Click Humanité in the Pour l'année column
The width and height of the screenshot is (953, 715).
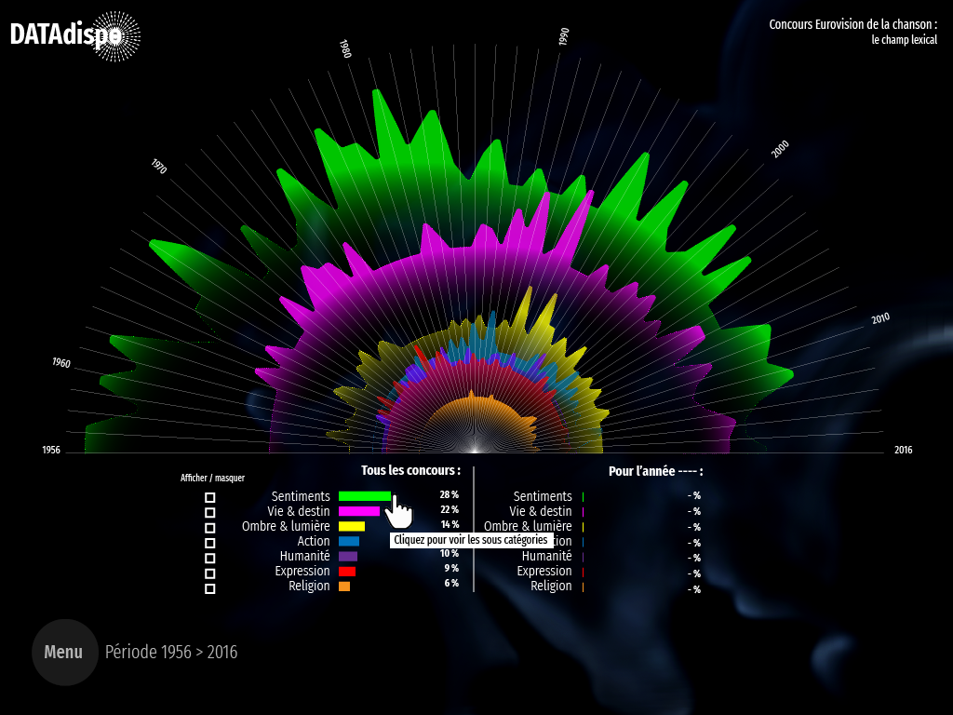[546, 556]
